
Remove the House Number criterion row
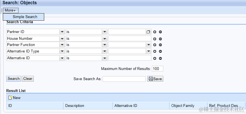pos(160,39)
